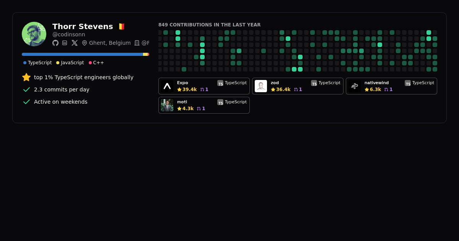Image resolution: width=459 pixels, height=241 pixels.
Task: Click the TypeScript label in the nativewind card
Action: 423,83
